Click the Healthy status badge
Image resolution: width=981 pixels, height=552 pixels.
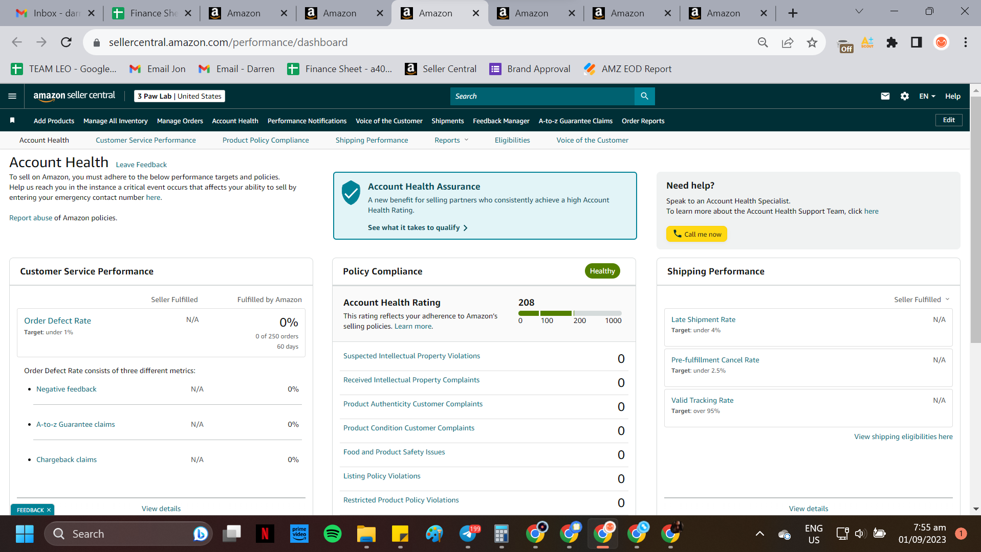coord(602,271)
